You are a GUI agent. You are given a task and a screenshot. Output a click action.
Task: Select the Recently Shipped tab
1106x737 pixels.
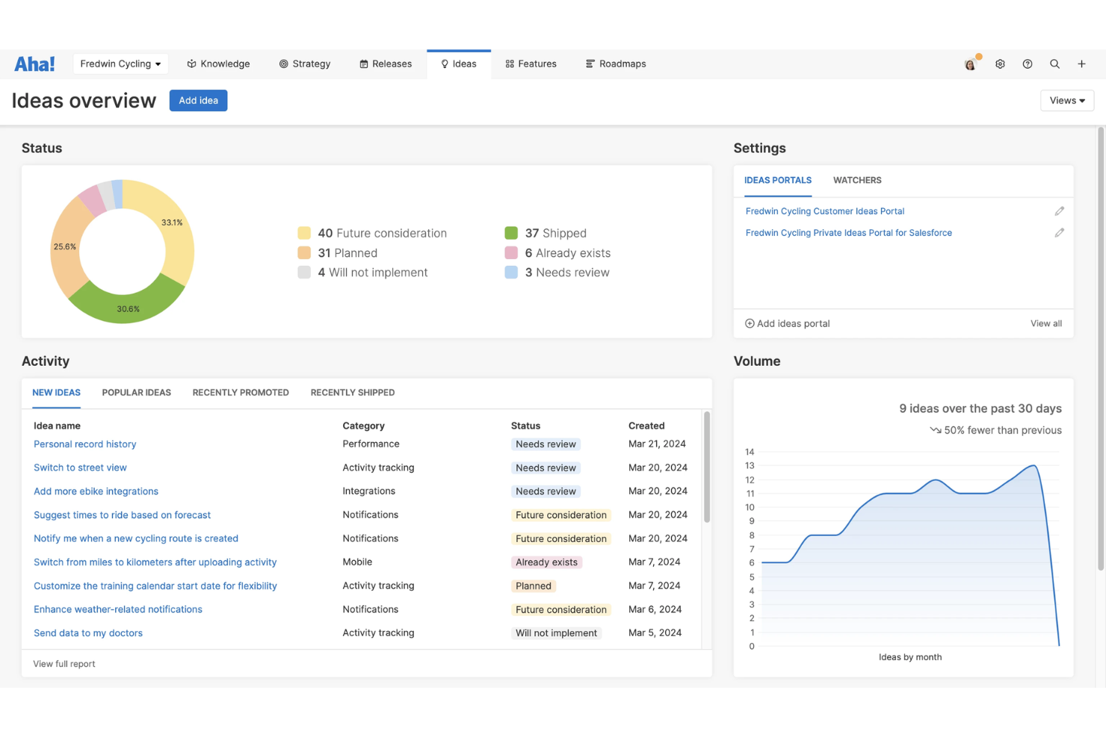pos(353,393)
